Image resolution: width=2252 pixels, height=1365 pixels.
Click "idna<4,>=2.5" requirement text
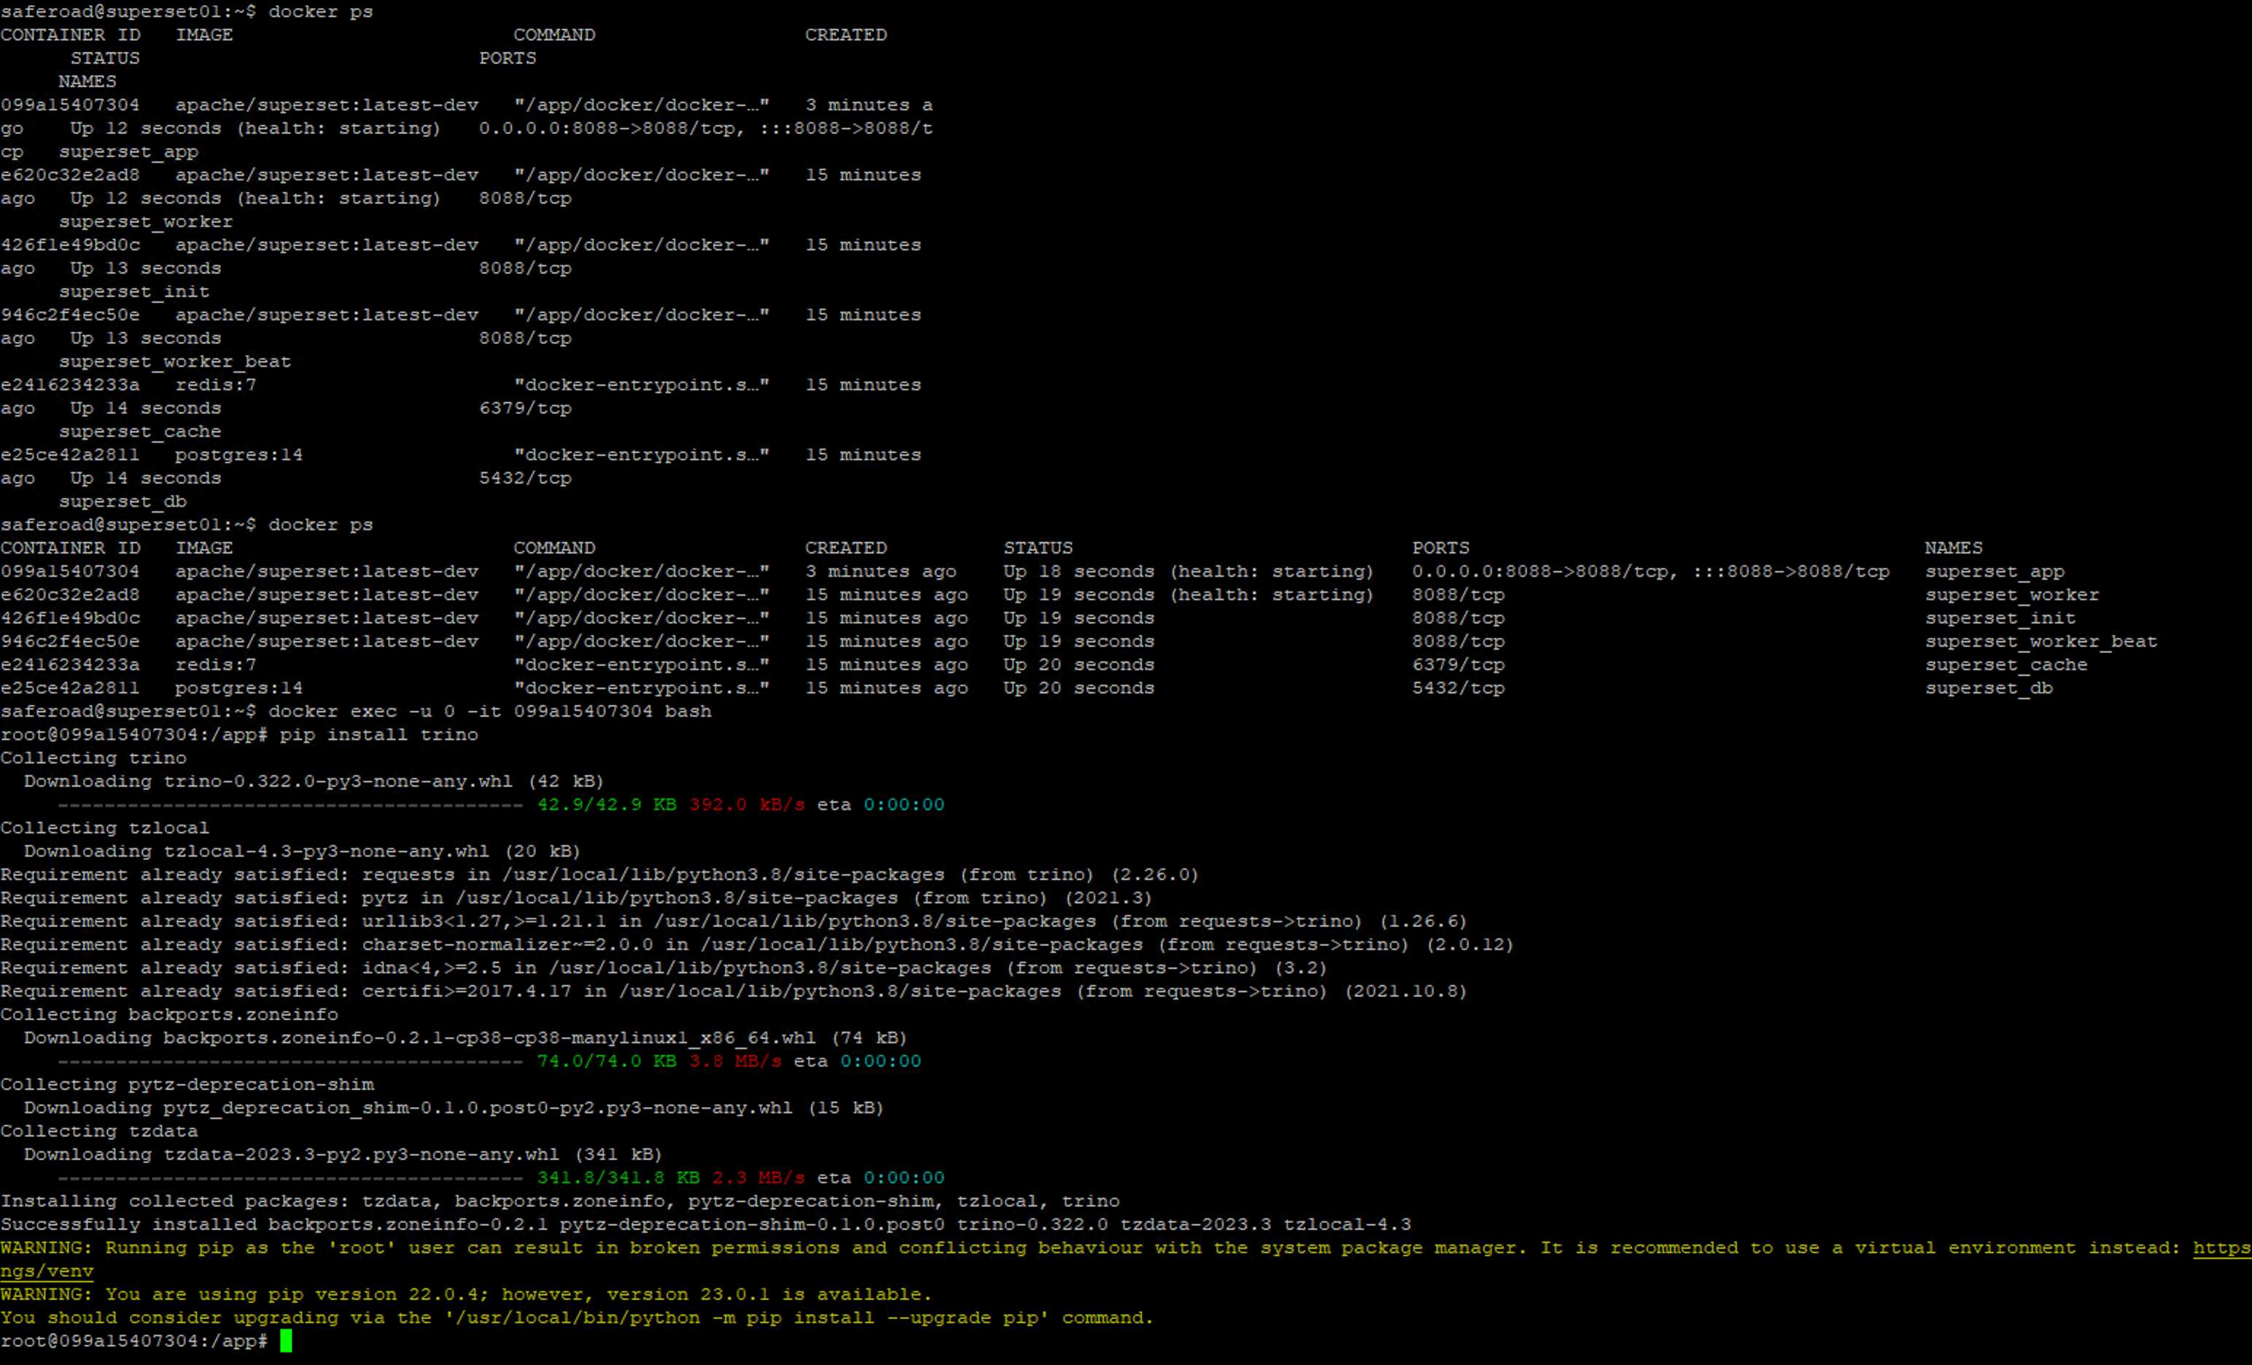pyautogui.click(x=432, y=968)
